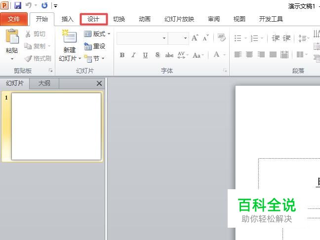Toggle Underline formatting

tap(145, 55)
